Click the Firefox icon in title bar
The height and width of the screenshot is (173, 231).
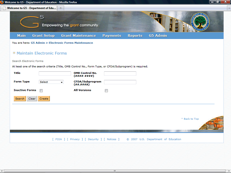(2, 2)
